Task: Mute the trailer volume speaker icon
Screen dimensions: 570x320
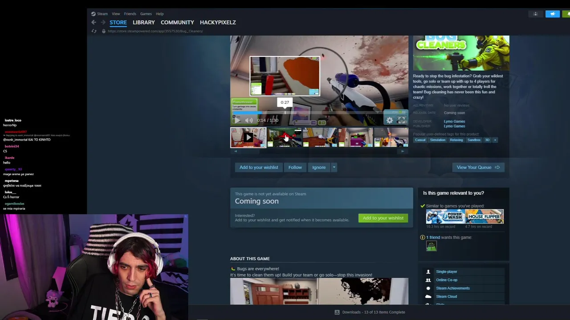Action: point(249,120)
